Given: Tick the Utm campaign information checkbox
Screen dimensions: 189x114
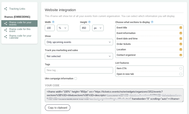Looking at the screenshot, I should [76, 78].
